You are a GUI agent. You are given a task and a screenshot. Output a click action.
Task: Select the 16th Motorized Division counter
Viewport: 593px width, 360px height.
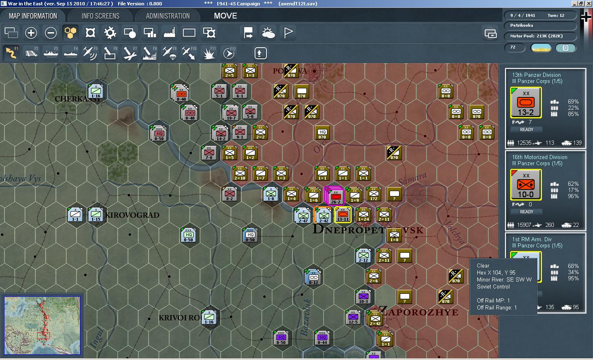(526, 185)
